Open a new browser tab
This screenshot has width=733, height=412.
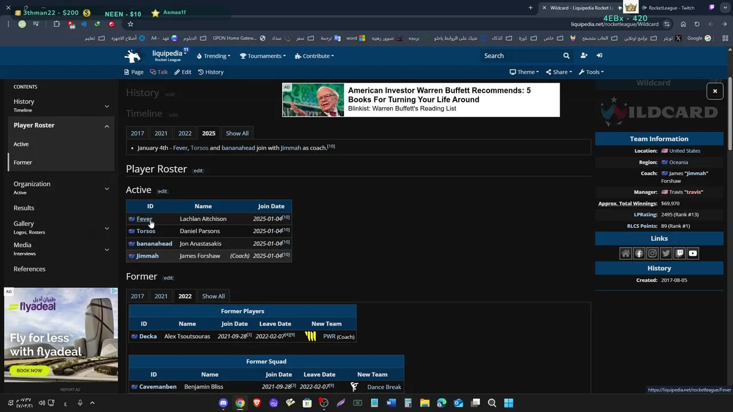(530, 8)
